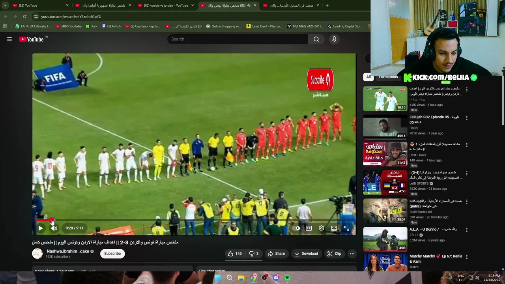Open Chrome tab search dropdown arrow

pos(5,6)
